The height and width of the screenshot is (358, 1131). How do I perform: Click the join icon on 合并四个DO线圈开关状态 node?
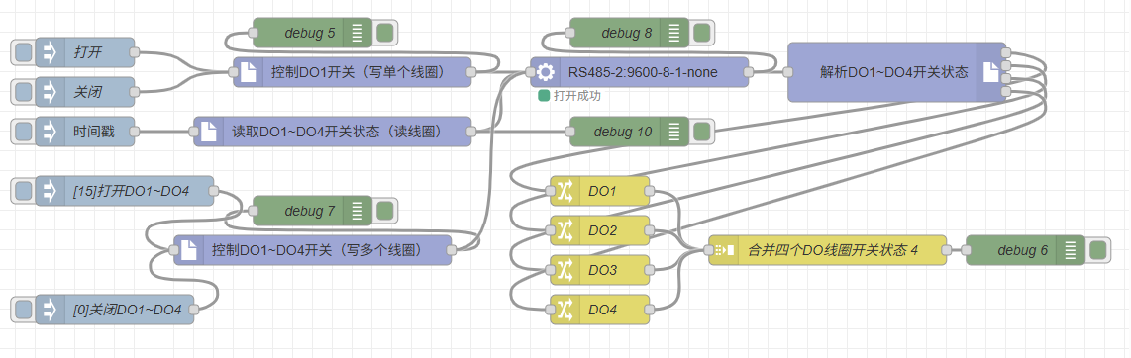(x=723, y=250)
